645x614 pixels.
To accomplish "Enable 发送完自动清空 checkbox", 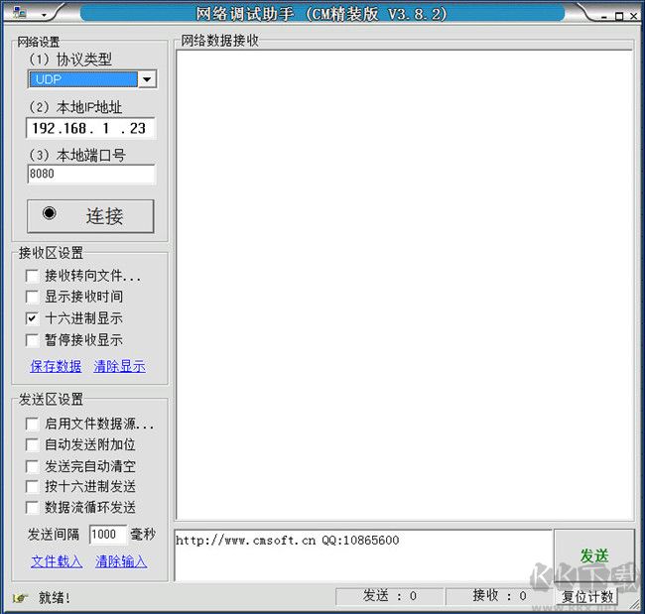I will pos(32,466).
